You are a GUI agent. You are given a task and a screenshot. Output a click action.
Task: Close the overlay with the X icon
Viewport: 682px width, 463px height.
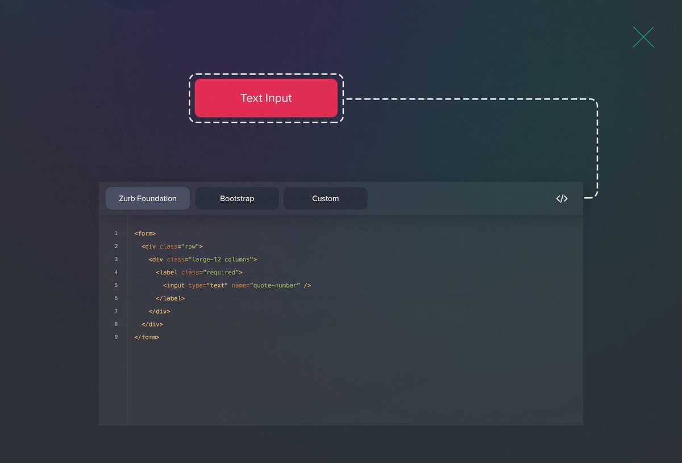(643, 37)
